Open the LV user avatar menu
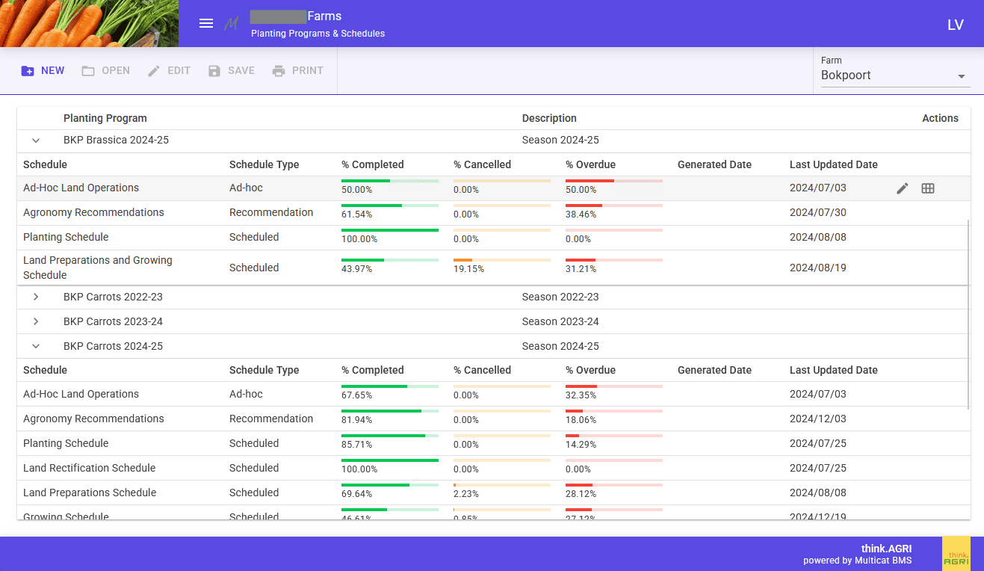Screen dimensions: 984x571 (x=955, y=25)
